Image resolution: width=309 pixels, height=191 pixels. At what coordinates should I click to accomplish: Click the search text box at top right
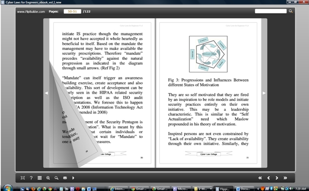[270, 11]
